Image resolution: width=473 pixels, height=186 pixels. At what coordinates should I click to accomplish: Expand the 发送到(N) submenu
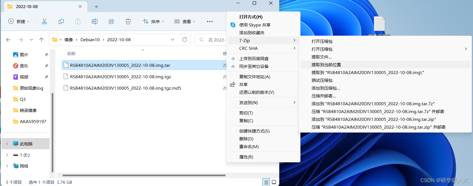pyautogui.click(x=294, y=102)
